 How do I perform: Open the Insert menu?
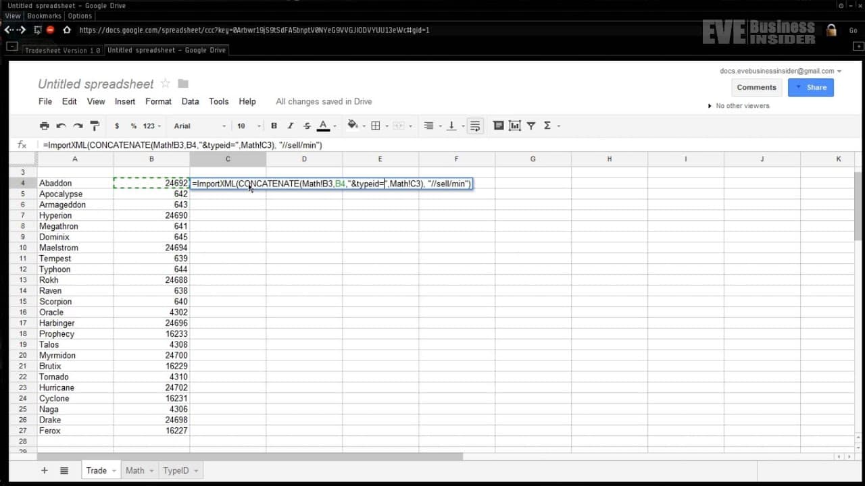[125, 101]
